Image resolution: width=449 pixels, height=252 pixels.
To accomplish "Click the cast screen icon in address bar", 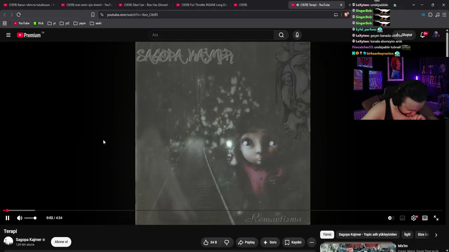I will tap(336, 15).
